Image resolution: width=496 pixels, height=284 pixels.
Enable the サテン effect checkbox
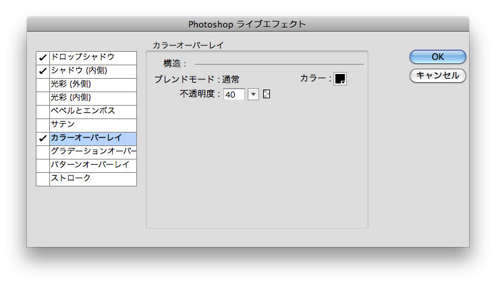[43, 126]
